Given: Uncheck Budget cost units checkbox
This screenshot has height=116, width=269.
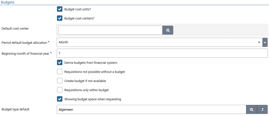Looking at the screenshot, I should [60, 9].
